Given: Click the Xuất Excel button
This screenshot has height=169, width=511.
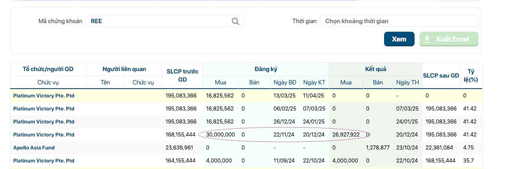Looking at the screenshot, I should 449,39.
